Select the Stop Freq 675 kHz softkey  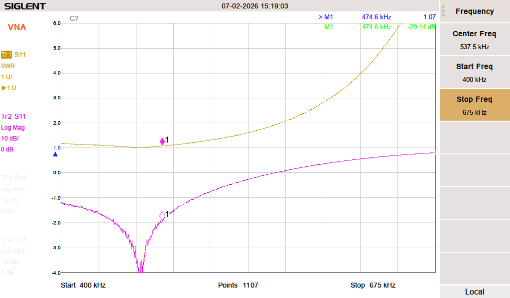tap(474, 105)
